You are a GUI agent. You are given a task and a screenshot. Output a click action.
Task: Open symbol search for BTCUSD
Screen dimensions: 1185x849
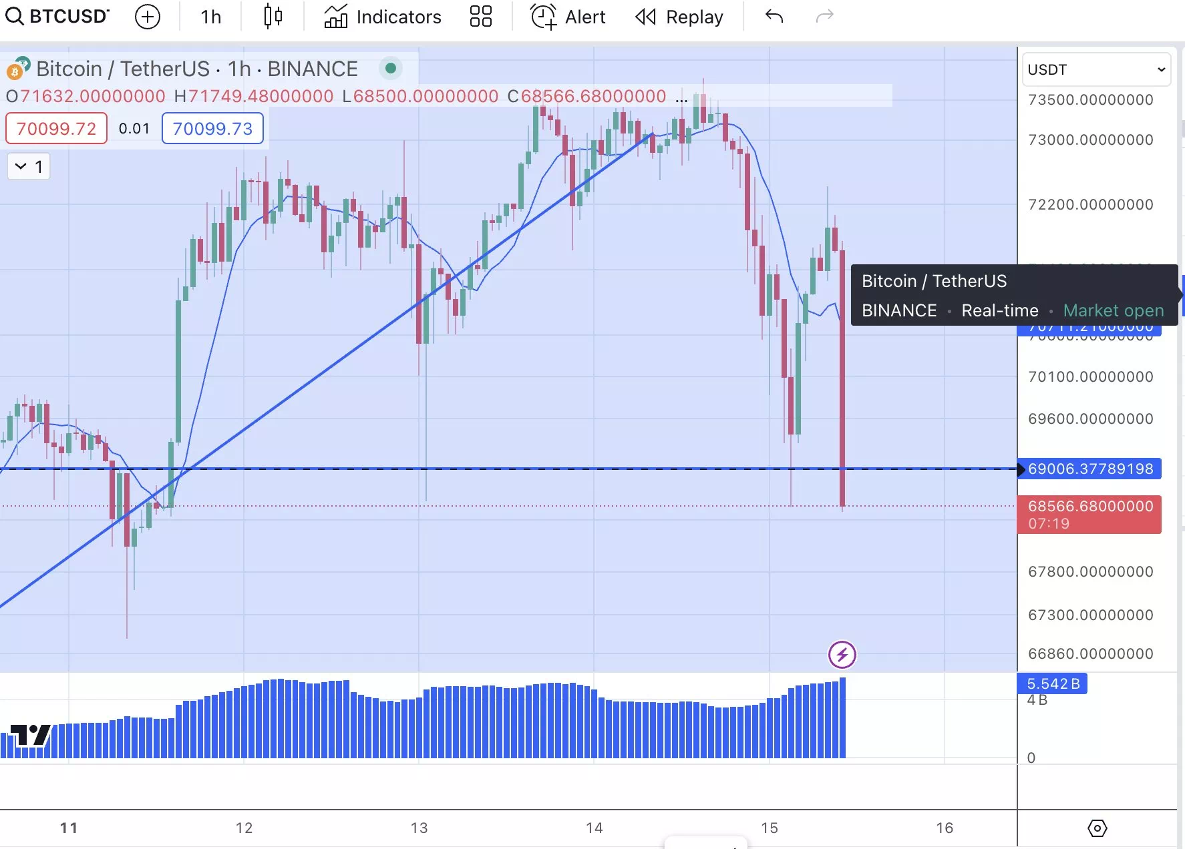tap(57, 17)
